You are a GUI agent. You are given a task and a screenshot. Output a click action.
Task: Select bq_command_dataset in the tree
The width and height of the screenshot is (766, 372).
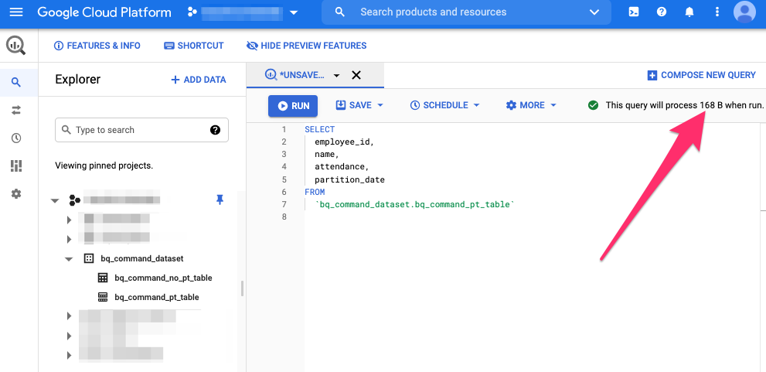[142, 258]
